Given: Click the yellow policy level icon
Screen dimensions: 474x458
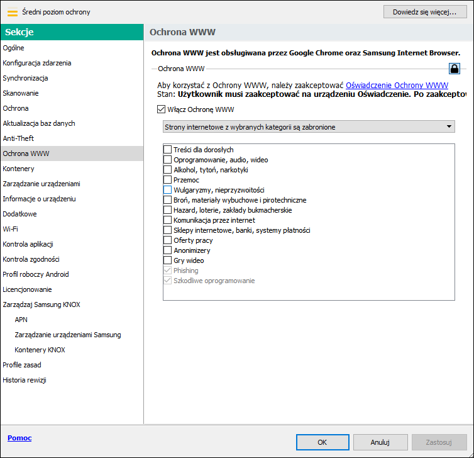Looking at the screenshot, I should [12, 12].
